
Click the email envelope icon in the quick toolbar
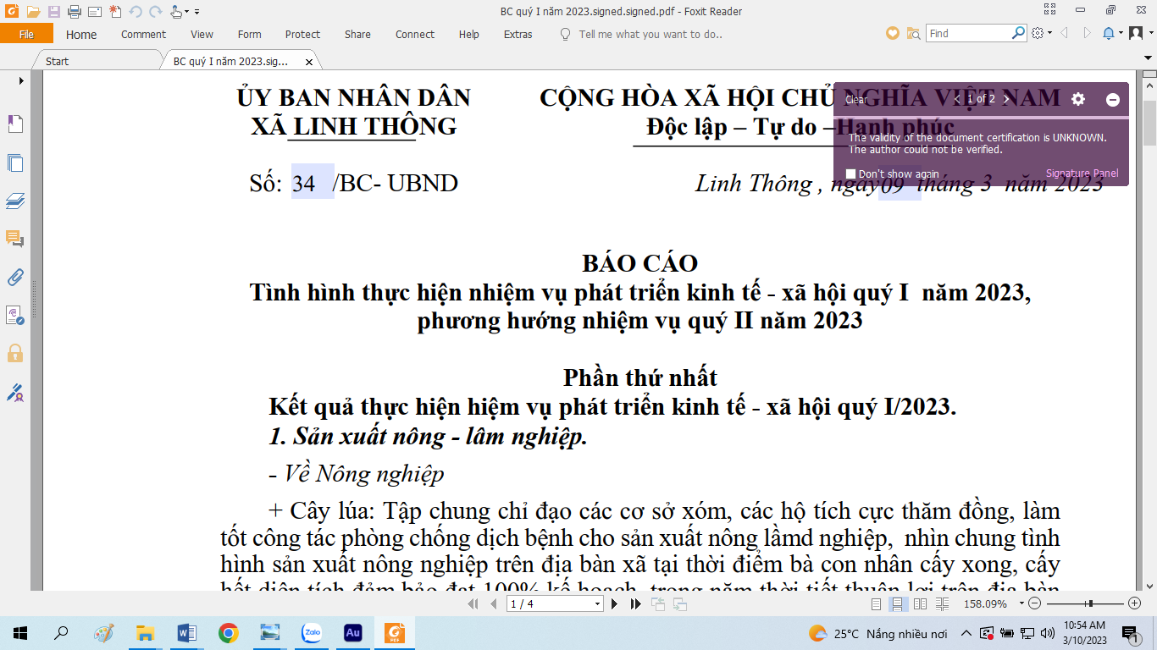click(95, 12)
